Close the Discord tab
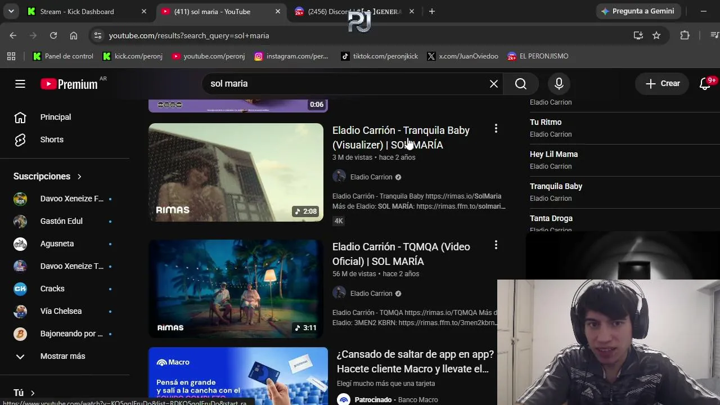 412,11
